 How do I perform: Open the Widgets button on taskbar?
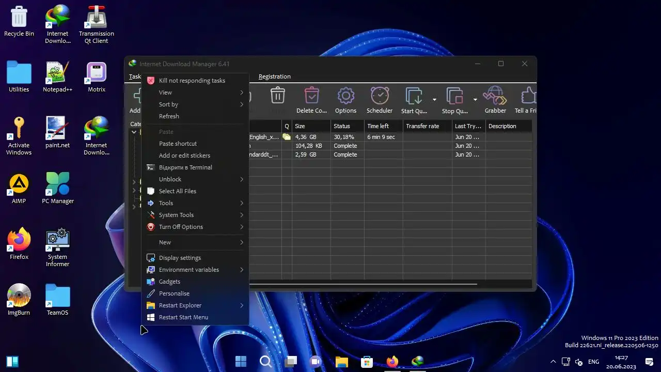pos(12,361)
